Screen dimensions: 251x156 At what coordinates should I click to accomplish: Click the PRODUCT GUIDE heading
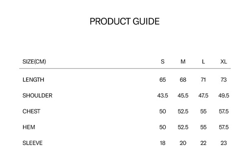coord(125,21)
